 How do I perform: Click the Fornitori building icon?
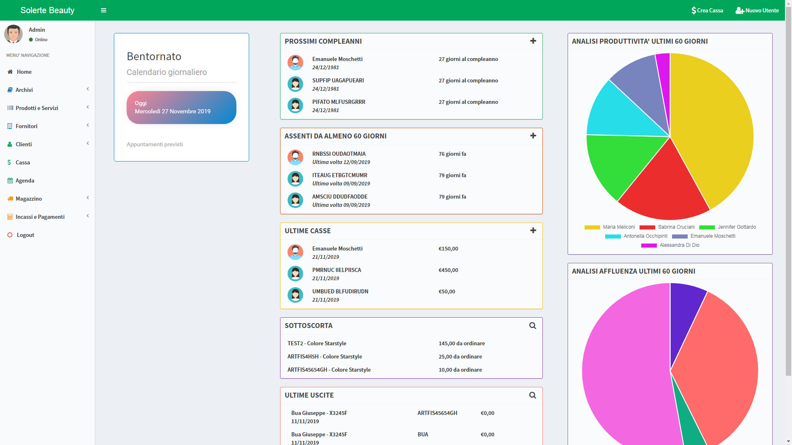click(10, 126)
